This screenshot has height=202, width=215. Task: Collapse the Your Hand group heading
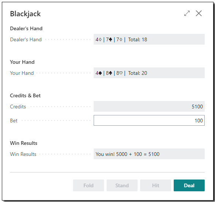click(x=22, y=62)
